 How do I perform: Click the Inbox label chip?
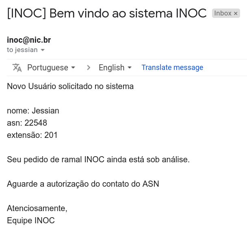point(223,13)
